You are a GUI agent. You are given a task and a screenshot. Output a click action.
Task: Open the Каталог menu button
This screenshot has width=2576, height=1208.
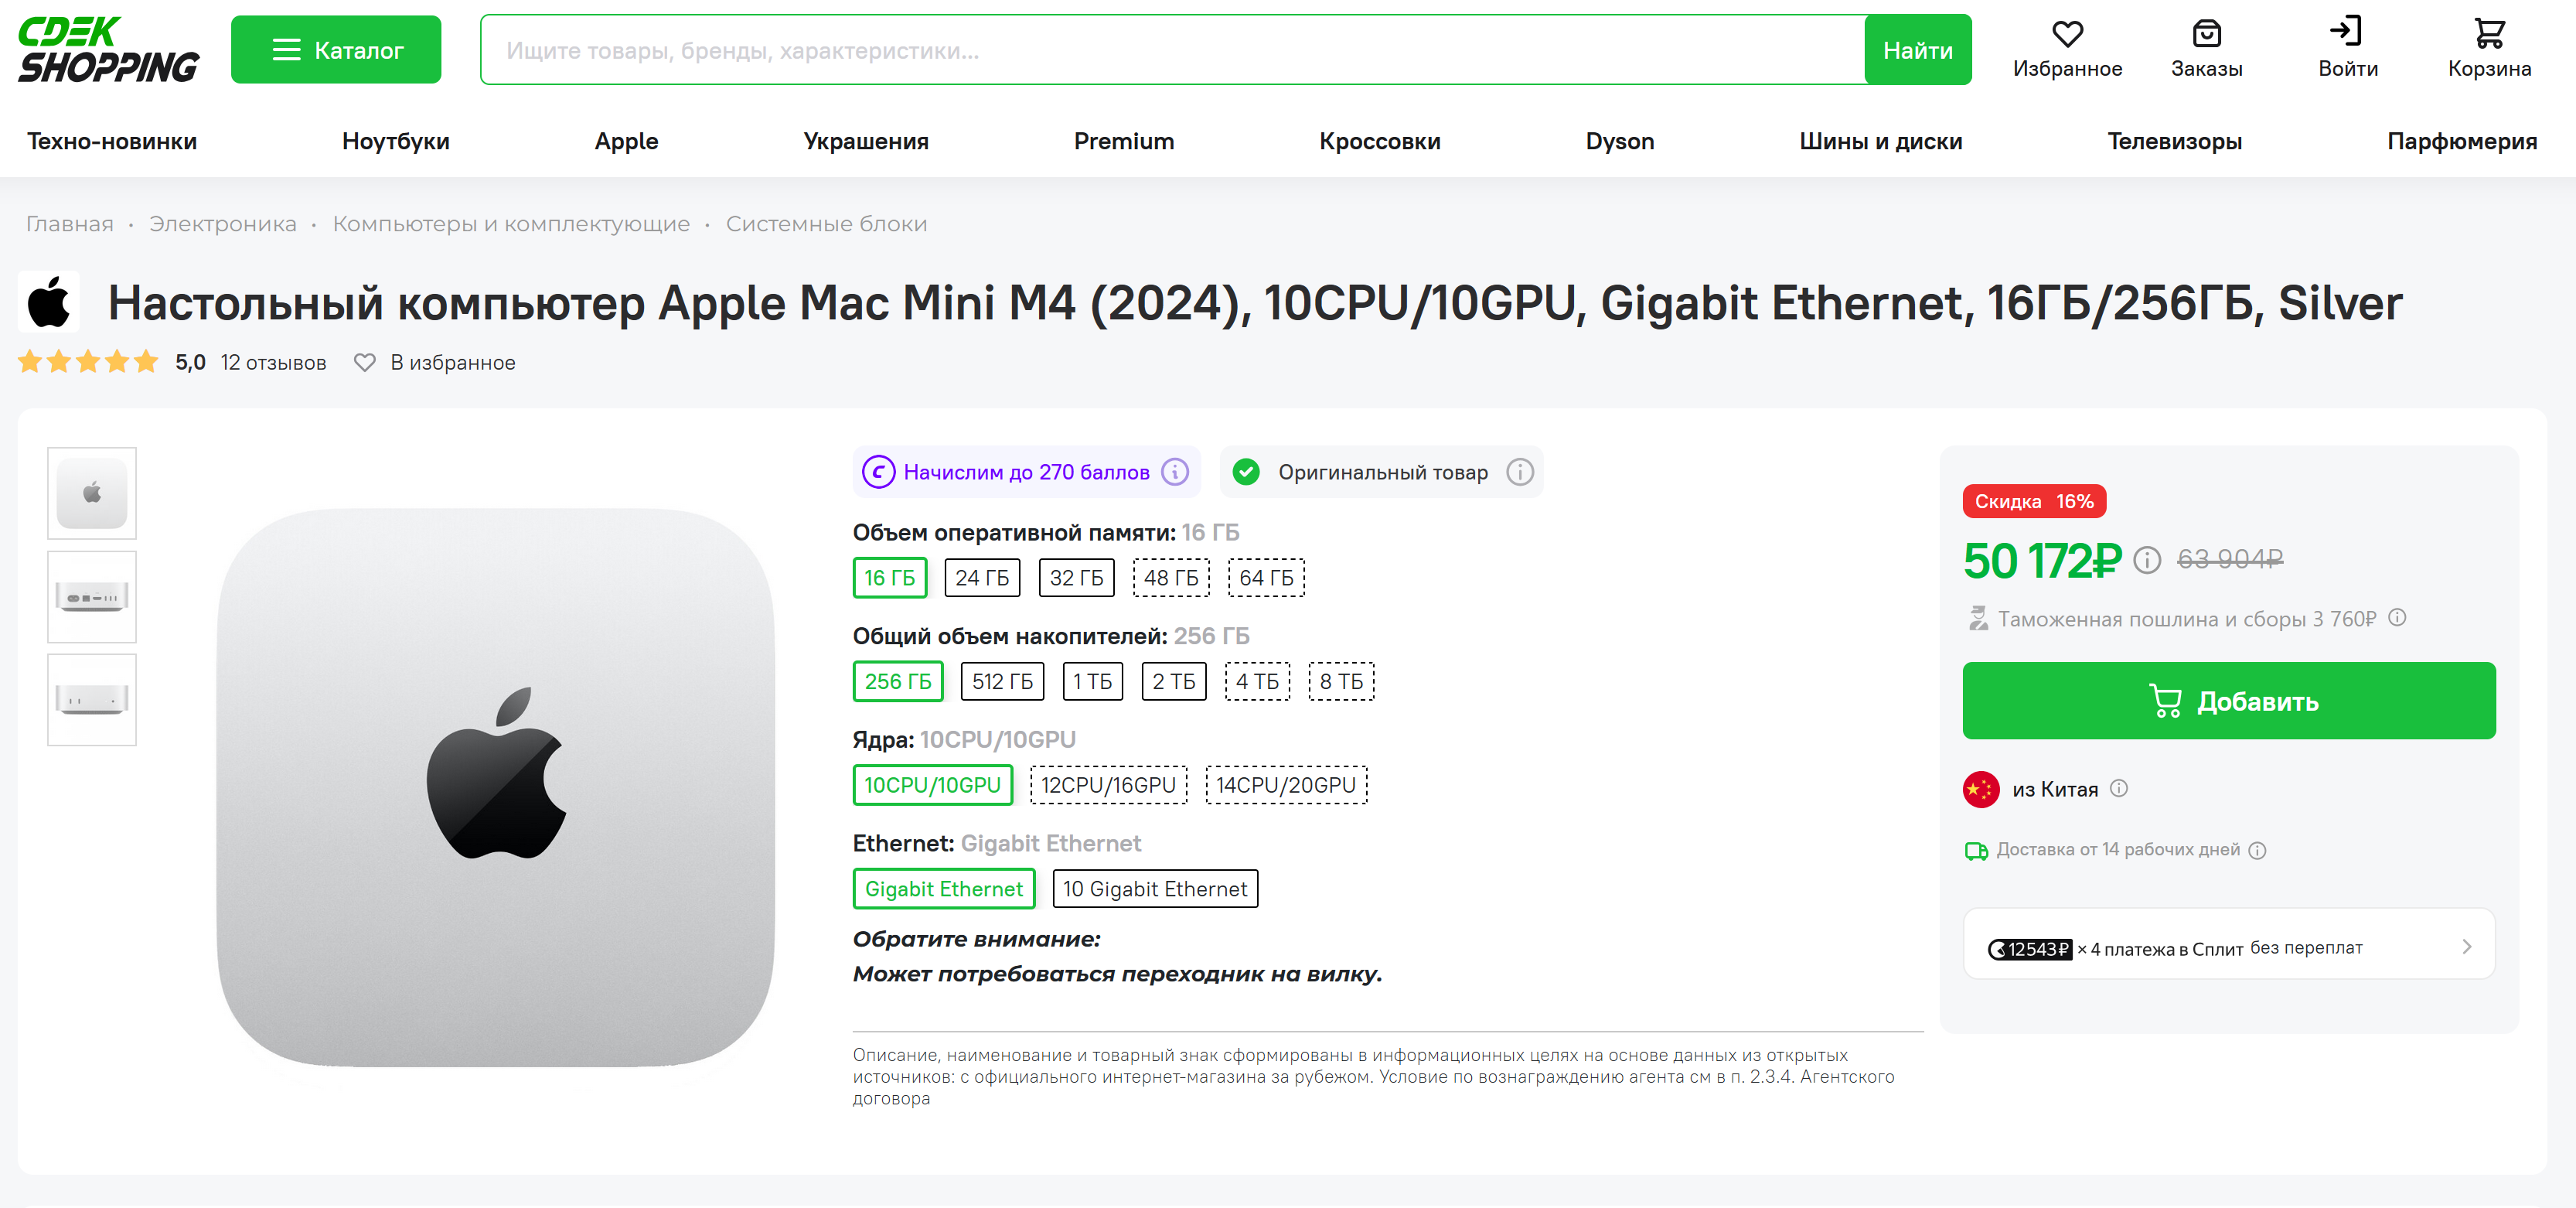(x=336, y=50)
